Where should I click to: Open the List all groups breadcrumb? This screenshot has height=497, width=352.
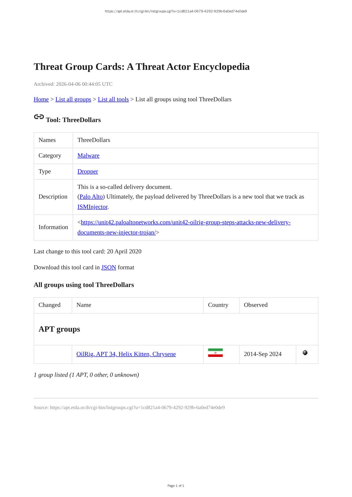(x=73, y=99)
